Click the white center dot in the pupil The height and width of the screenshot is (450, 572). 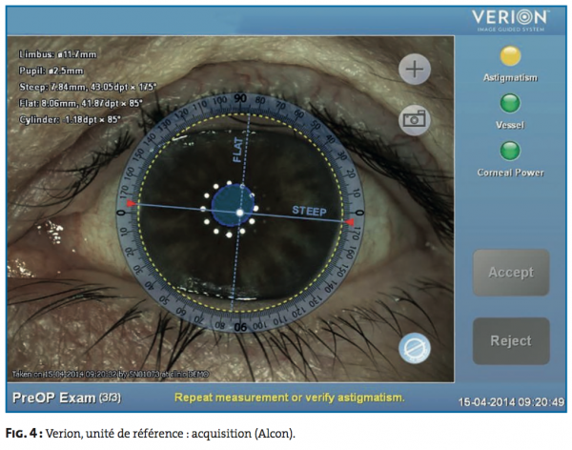(239, 211)
